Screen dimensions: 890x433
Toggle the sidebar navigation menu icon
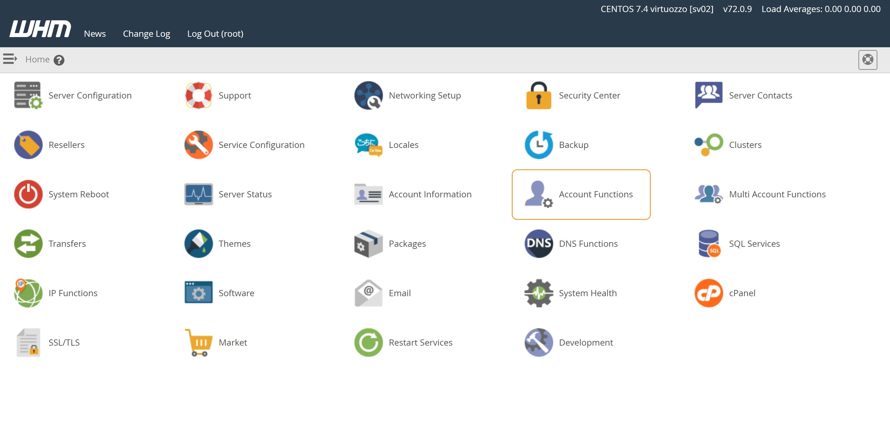pyautogui.click(x=10, y=59)
